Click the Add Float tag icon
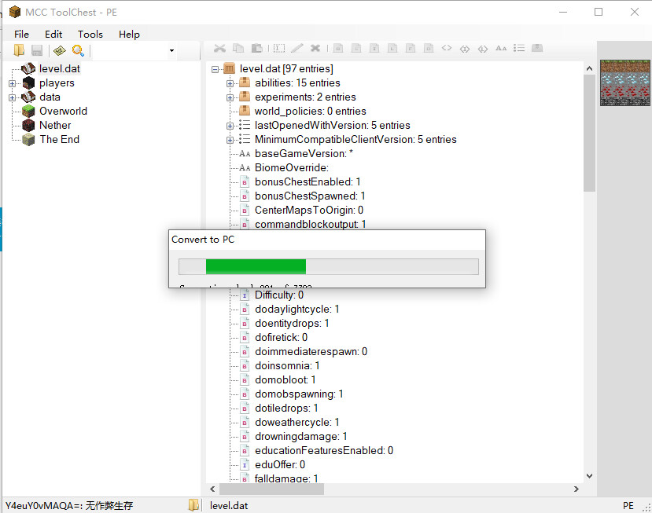Image resolution: width=652 pixels, height=513 pixels. pos(411,48)
